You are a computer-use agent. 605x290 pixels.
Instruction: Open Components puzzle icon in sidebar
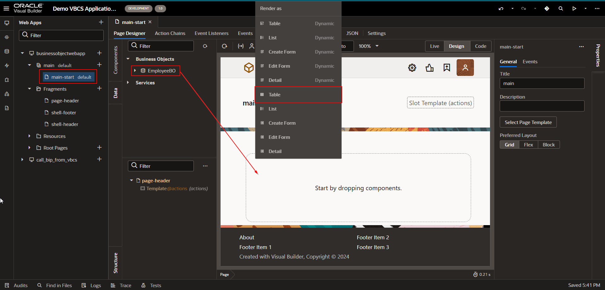[7, 80]
